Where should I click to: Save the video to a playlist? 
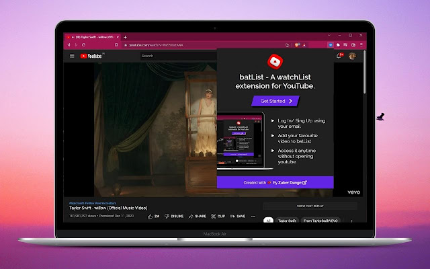pyautogui.click(x=239, y=217)
